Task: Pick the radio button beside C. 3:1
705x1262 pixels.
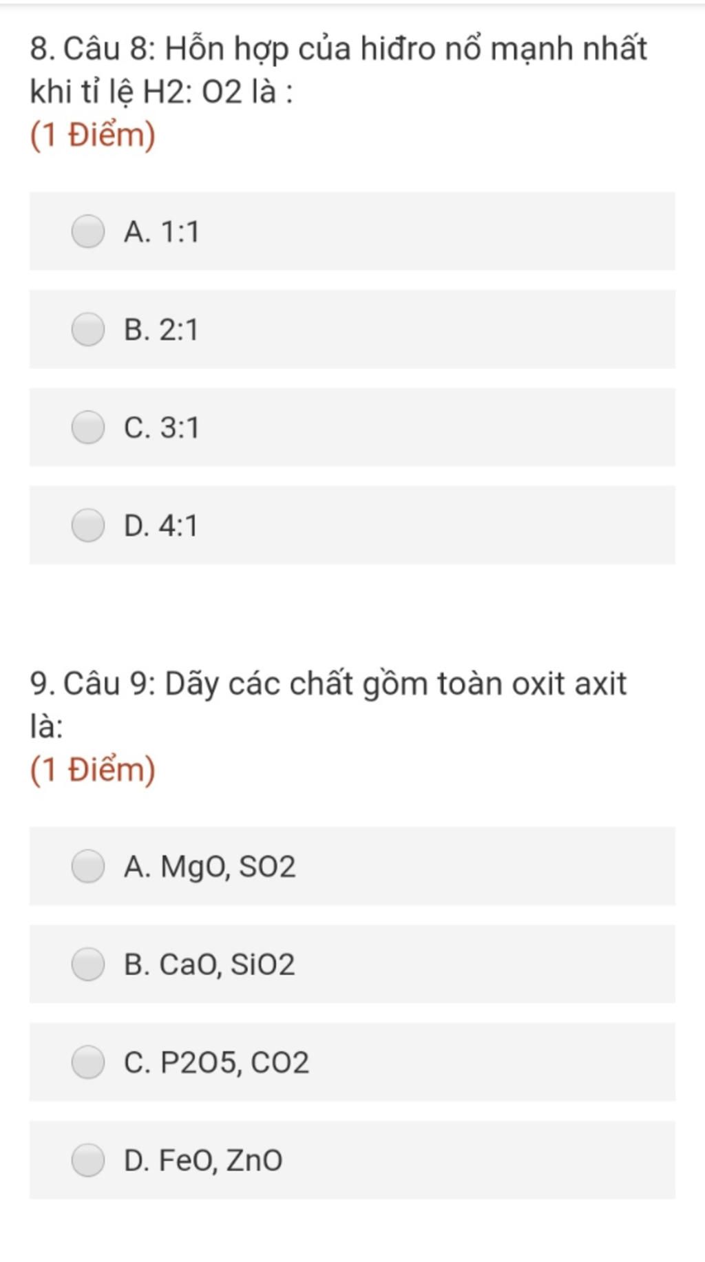Action: (x=88, y=427)
